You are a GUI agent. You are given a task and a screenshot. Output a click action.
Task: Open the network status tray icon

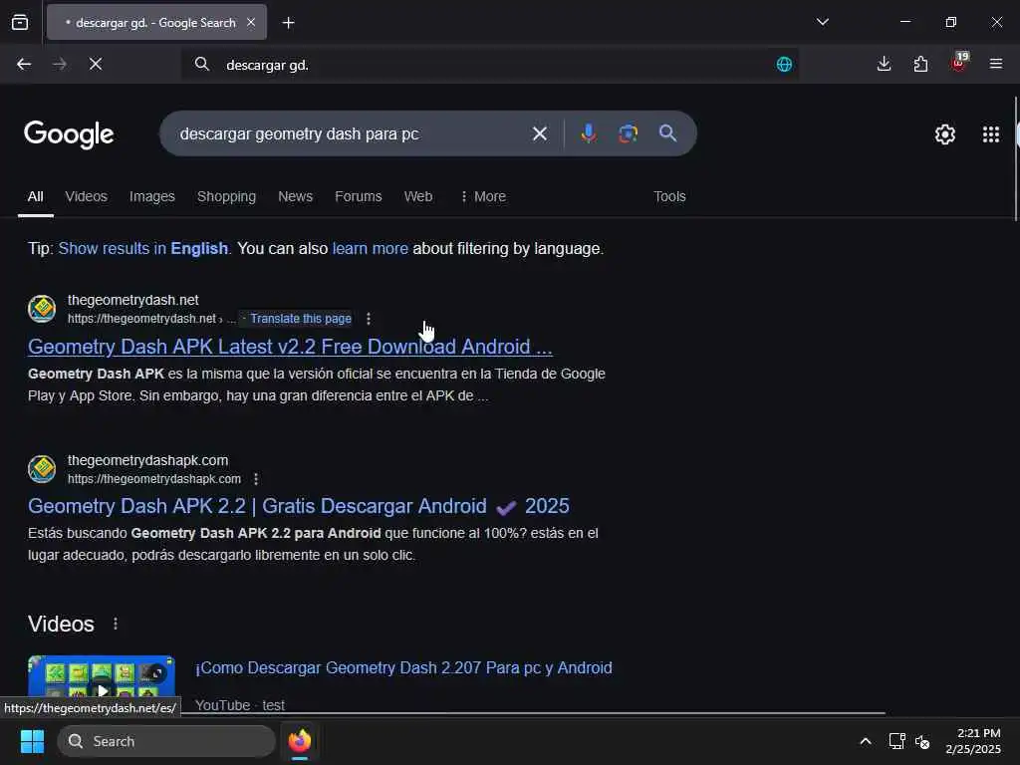897,741
